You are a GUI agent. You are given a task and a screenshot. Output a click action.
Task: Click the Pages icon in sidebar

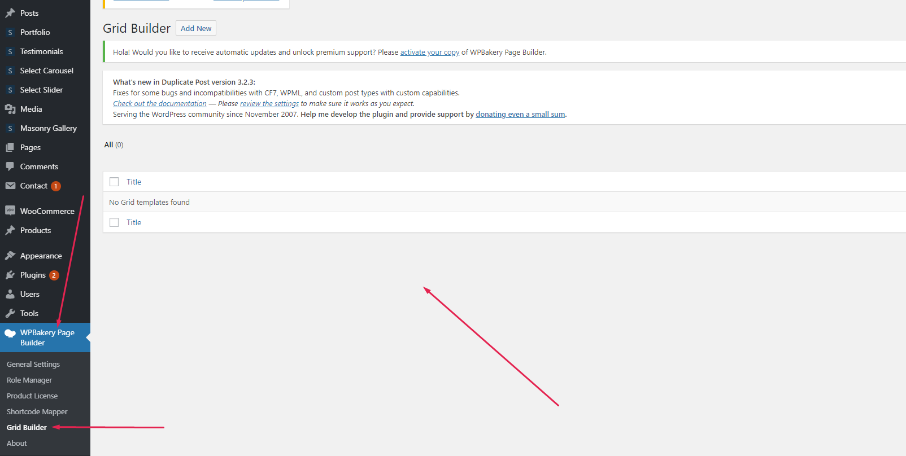pos(10,147)
